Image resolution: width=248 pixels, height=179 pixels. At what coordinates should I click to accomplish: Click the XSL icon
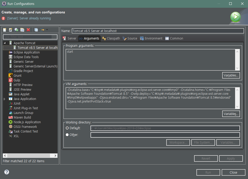(x=11, y=136)
